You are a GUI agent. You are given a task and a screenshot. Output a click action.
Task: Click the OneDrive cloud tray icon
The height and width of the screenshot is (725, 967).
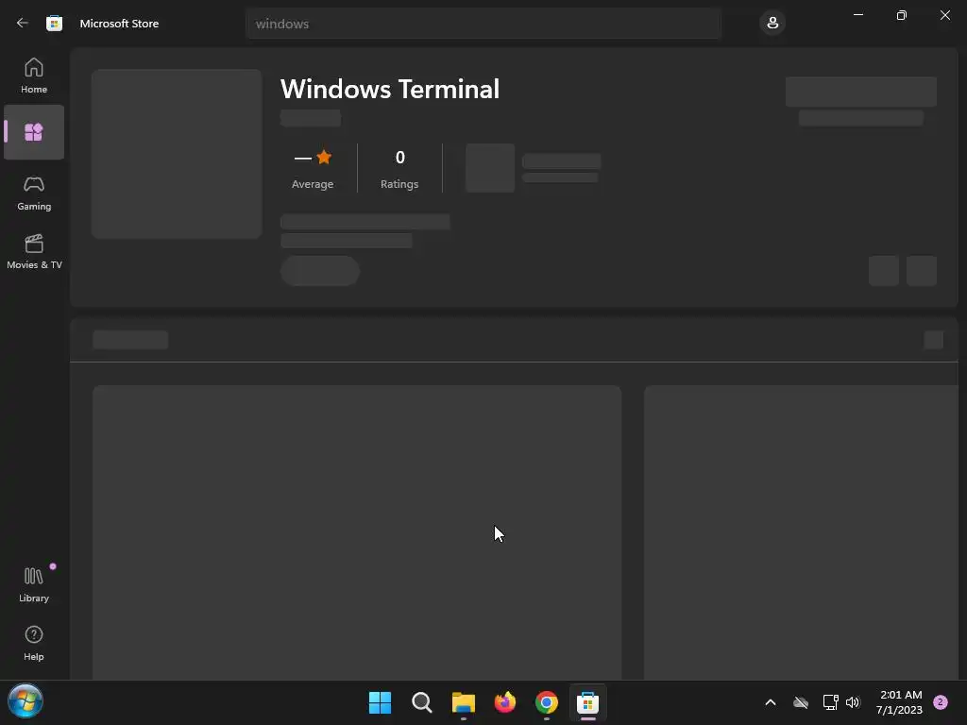(801, 702)
